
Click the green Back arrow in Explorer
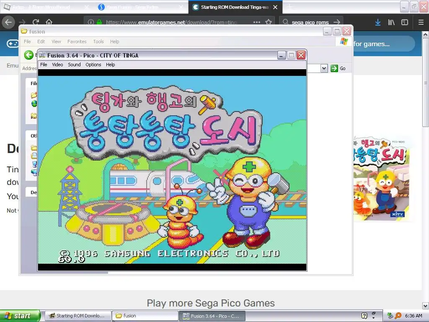pyautogui.click(x=29, y=55)
